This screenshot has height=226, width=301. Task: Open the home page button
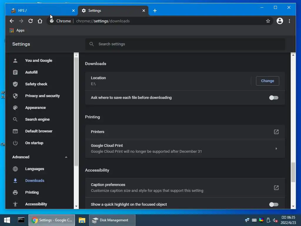point(40,21)
